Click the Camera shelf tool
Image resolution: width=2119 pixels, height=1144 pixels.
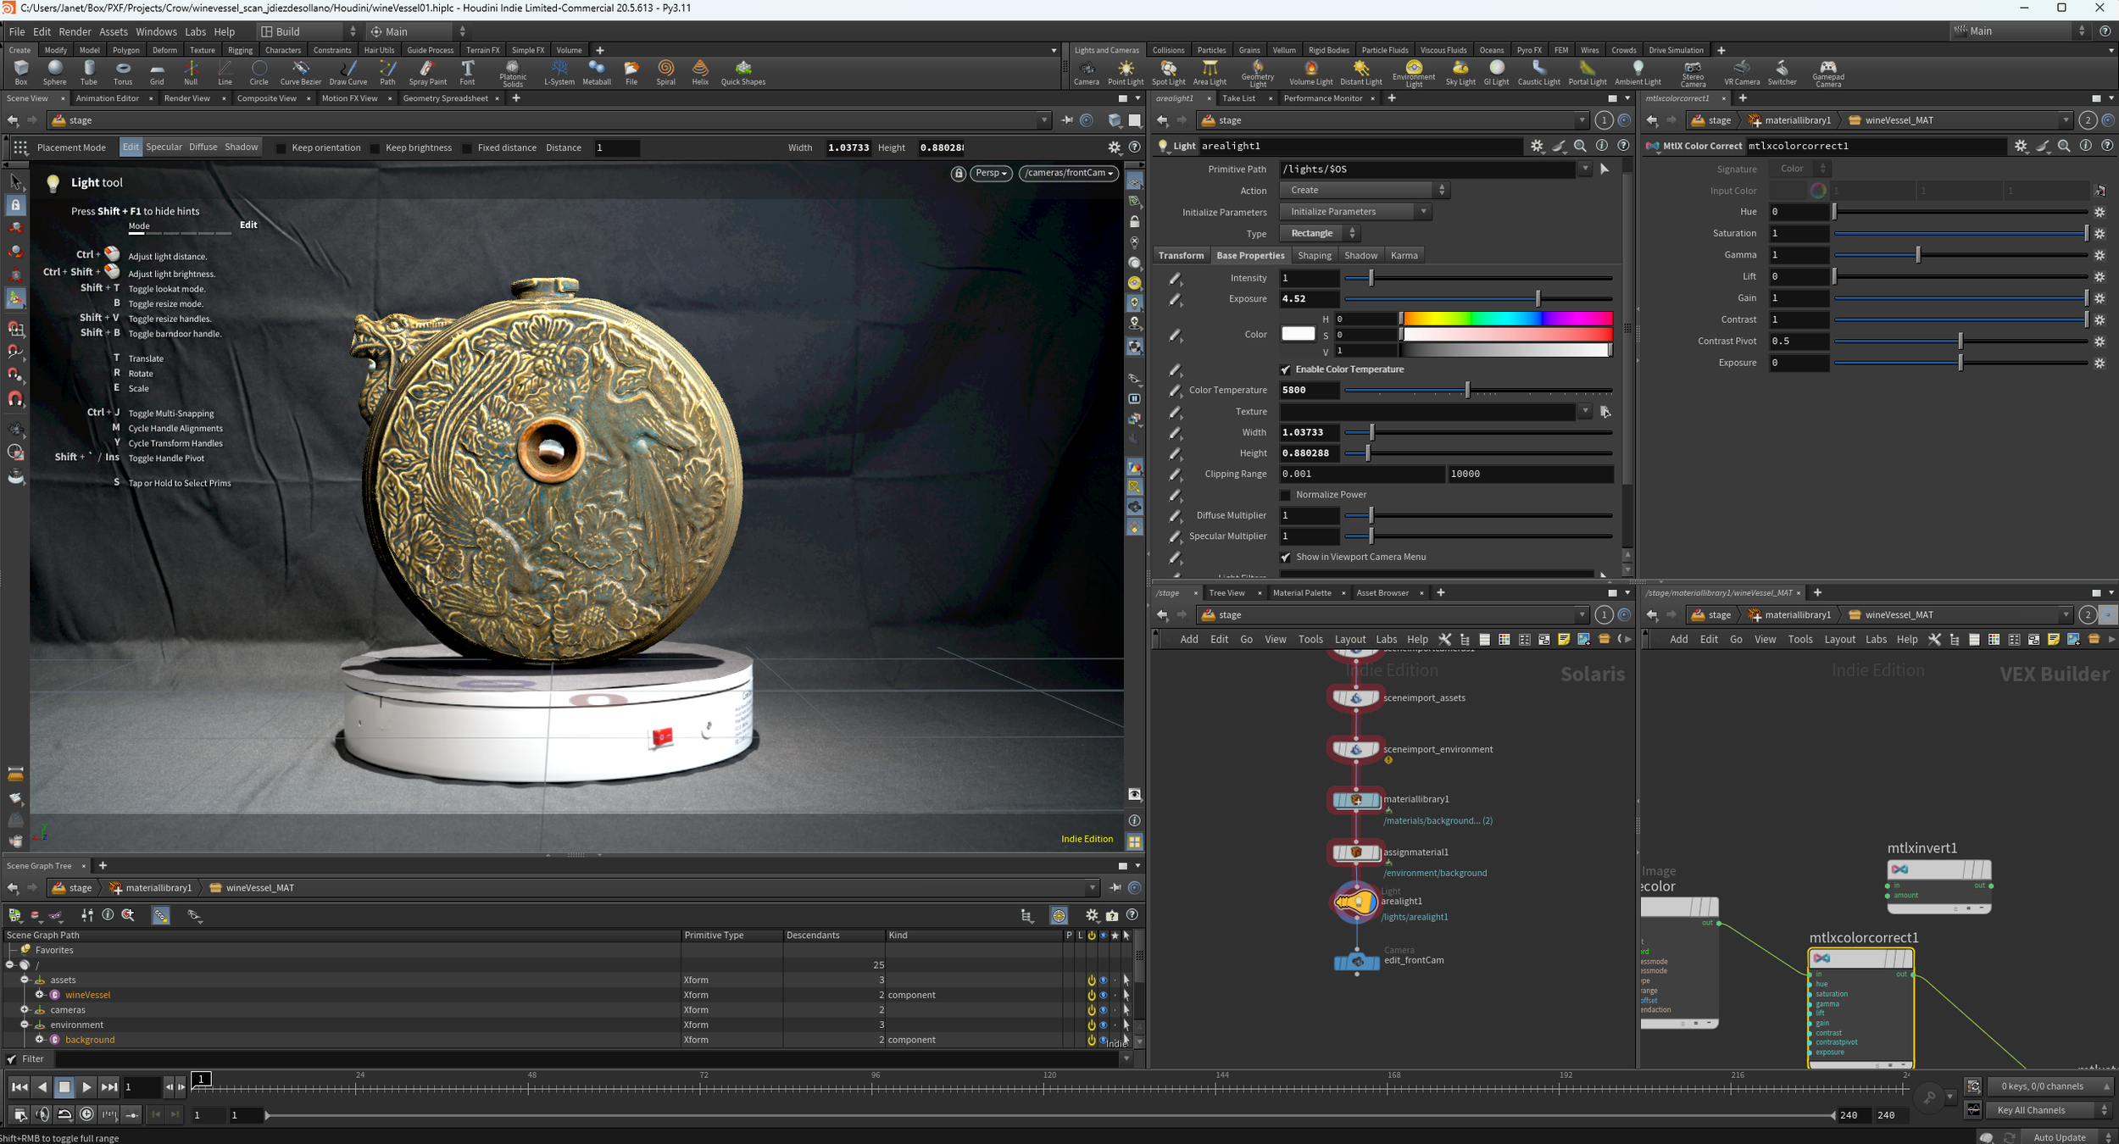coord(1086,71)
